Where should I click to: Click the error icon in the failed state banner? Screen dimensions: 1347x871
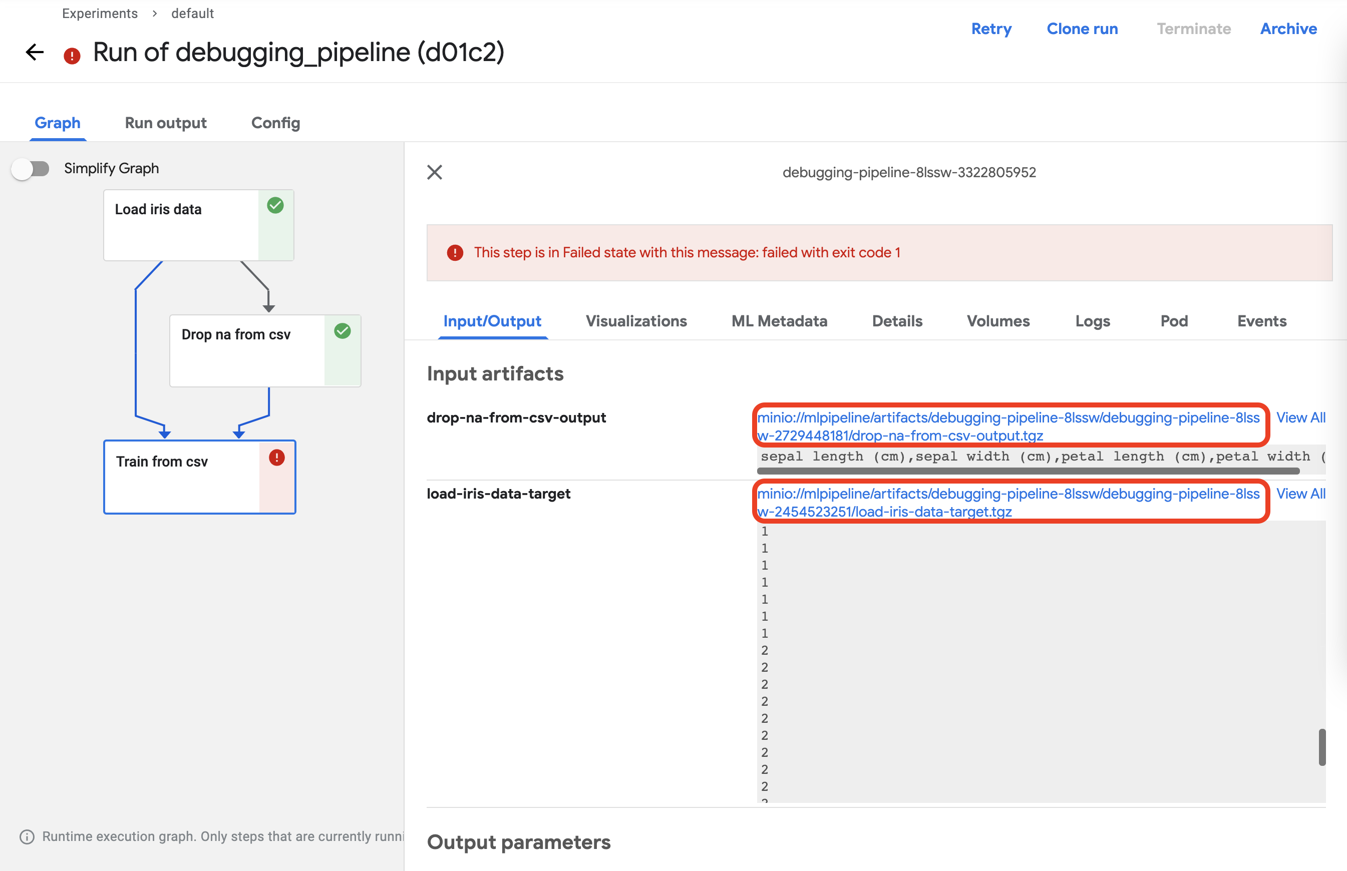455,253
